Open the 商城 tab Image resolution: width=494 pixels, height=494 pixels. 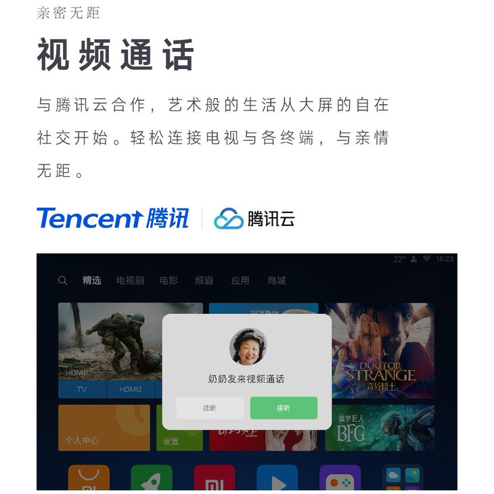pyautogui.click(x=277, y=280)
